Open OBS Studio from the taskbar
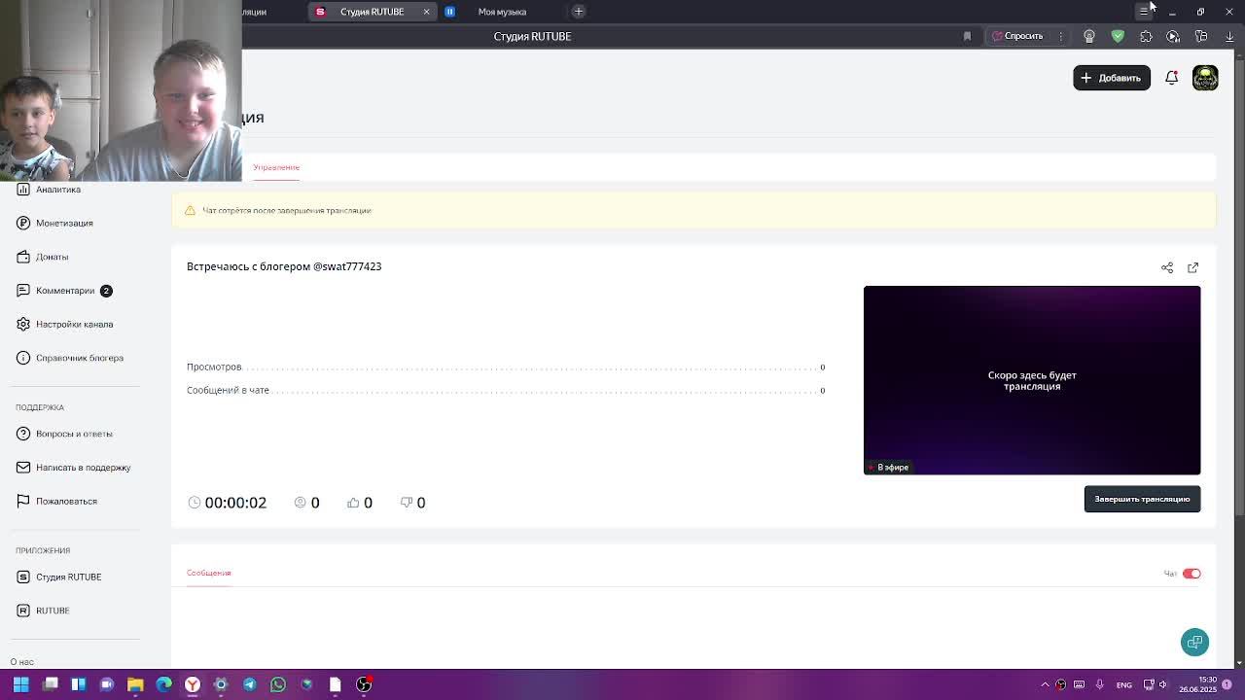Viewport: 1245px width, 700px height. coord(364,684)
